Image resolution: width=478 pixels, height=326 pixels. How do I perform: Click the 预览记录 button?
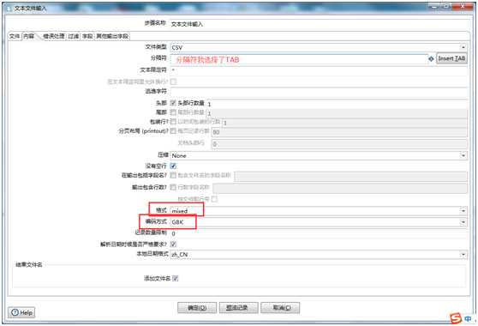point(238,308)
